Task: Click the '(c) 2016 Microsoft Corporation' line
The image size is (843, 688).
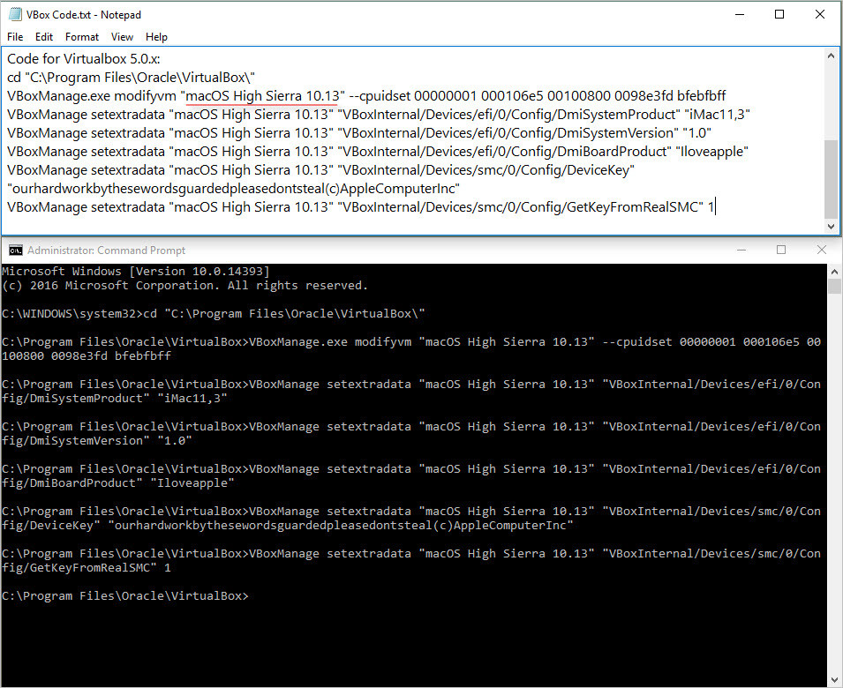Action: [x=185, y=286]
